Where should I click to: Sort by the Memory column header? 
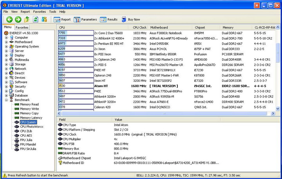(x=236, y=27)
